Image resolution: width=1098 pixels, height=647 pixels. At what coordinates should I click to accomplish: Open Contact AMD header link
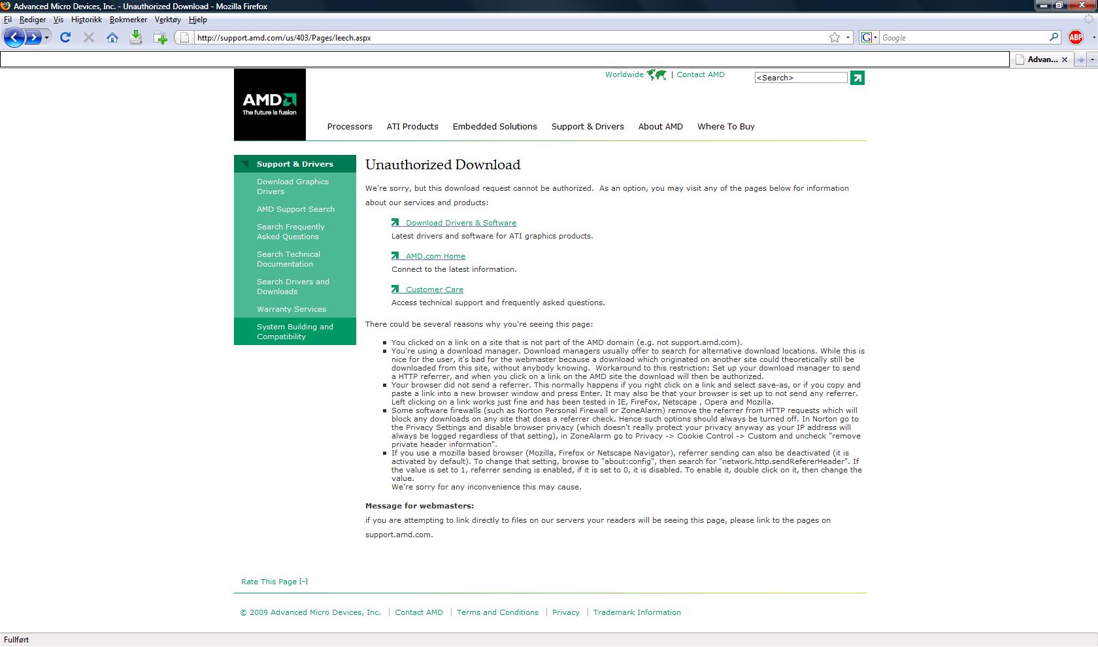701,75
